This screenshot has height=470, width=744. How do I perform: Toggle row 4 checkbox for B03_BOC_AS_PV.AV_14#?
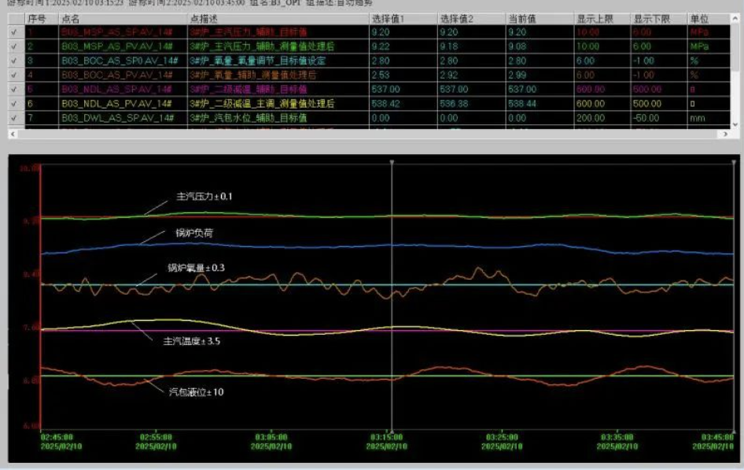[14, 75]
